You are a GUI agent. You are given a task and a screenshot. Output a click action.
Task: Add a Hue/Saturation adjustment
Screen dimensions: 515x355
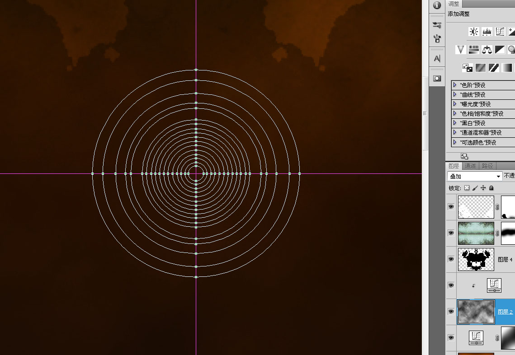click(x=473, y=50)
